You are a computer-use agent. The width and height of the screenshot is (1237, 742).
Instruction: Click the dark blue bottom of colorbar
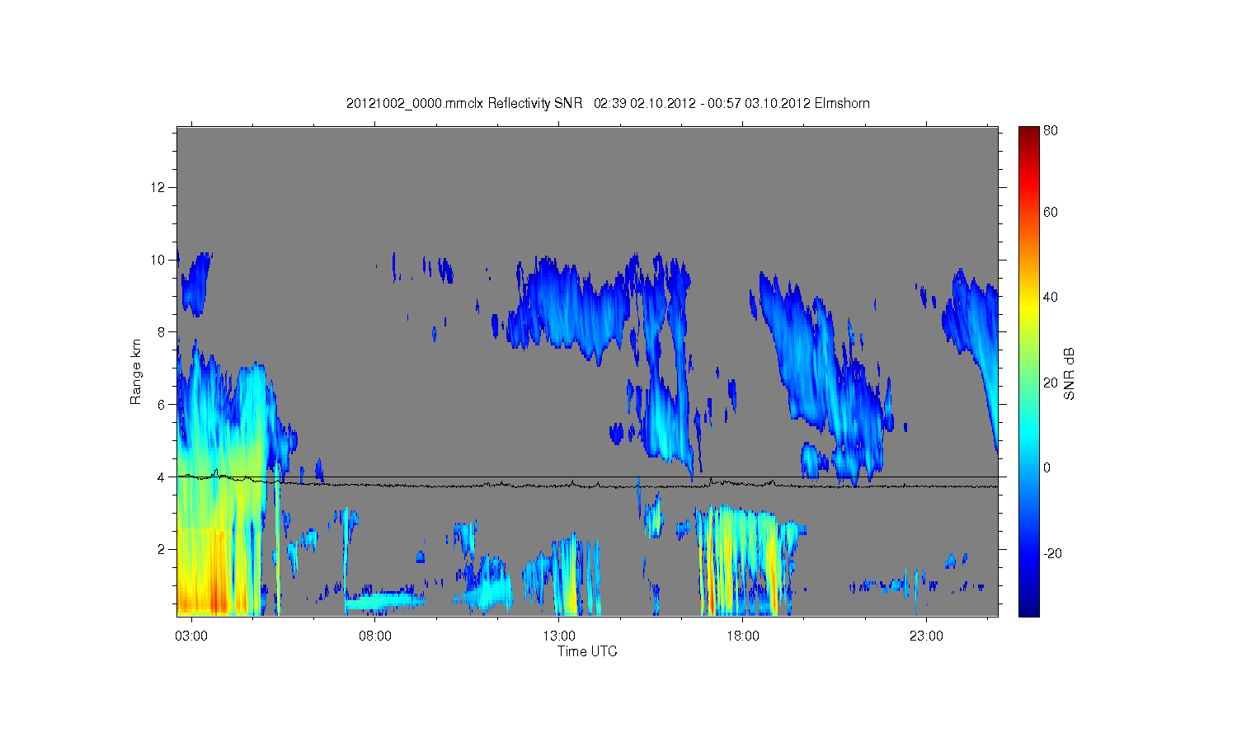click(x=1028, y=608)
